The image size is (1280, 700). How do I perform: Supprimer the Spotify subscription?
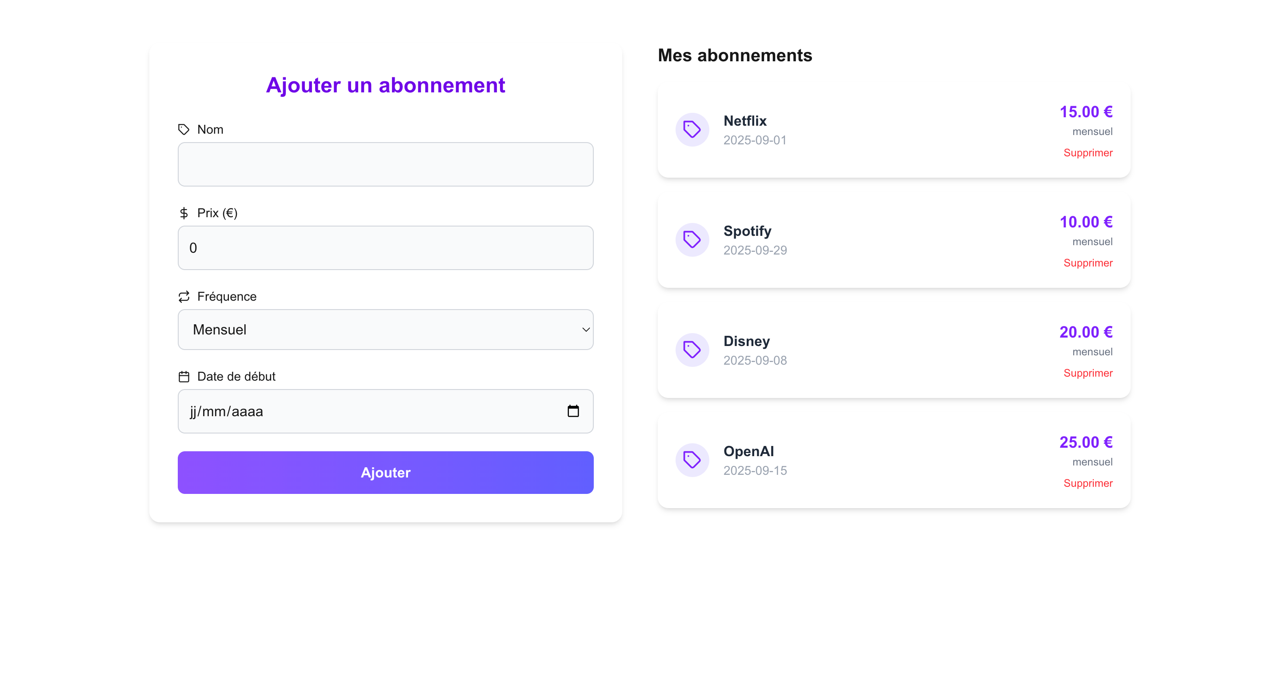point(1088,263)
